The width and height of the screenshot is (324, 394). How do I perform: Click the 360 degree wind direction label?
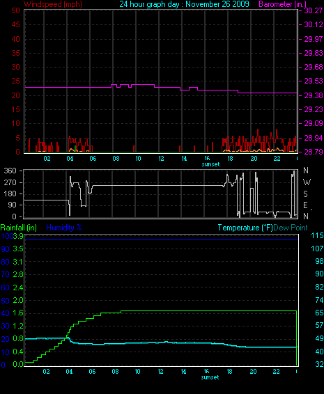click(10, 171)
